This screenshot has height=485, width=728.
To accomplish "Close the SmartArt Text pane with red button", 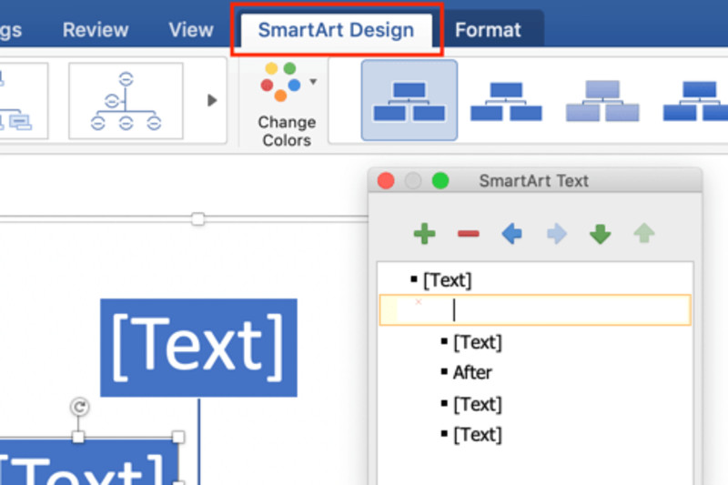I will click(x=386, y=180).
